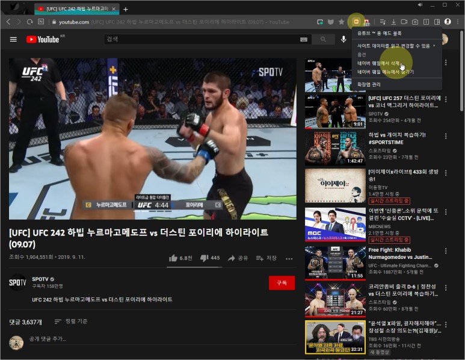The width and height of the screenshot is (465, 360).
Task: Open the Free Fight: Khabib Nurmagomedov title link
Action: point(401,253)
